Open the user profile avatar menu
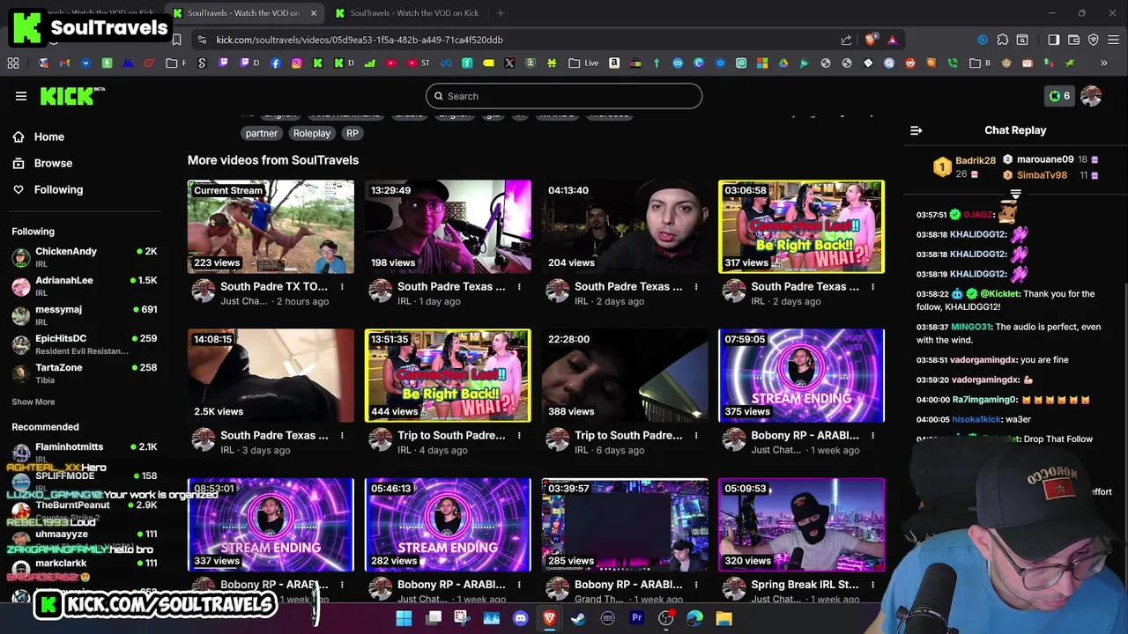Image resolution: width=1128 pixels, height=634 pixels. coord(1091,96)
